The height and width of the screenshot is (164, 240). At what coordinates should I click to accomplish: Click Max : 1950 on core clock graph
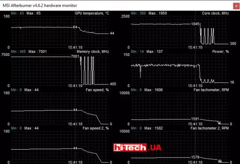158,13
